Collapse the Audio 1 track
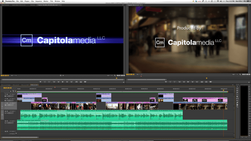 point(11,111)
